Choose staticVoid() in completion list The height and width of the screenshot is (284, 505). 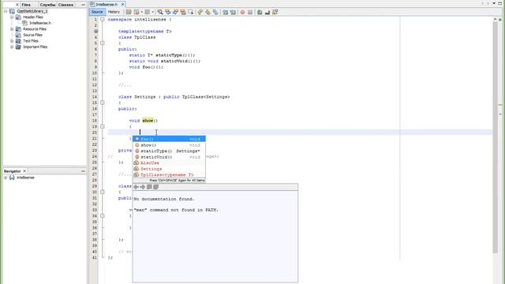click(169, 157)
